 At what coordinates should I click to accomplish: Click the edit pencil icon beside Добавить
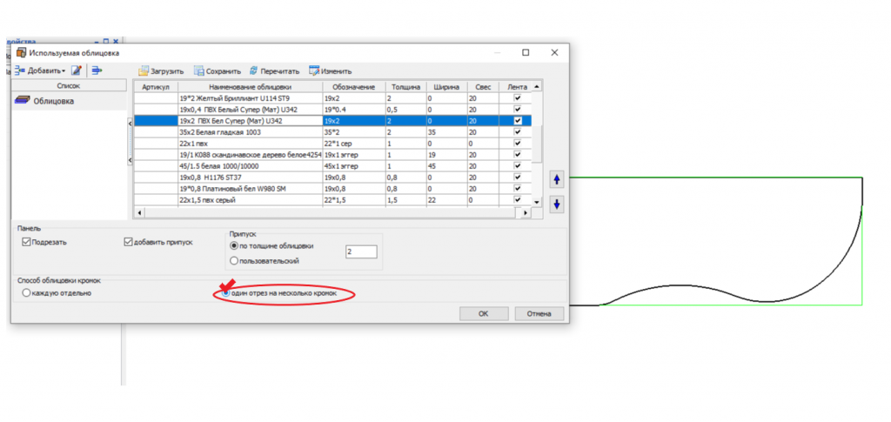click(77, 70)
